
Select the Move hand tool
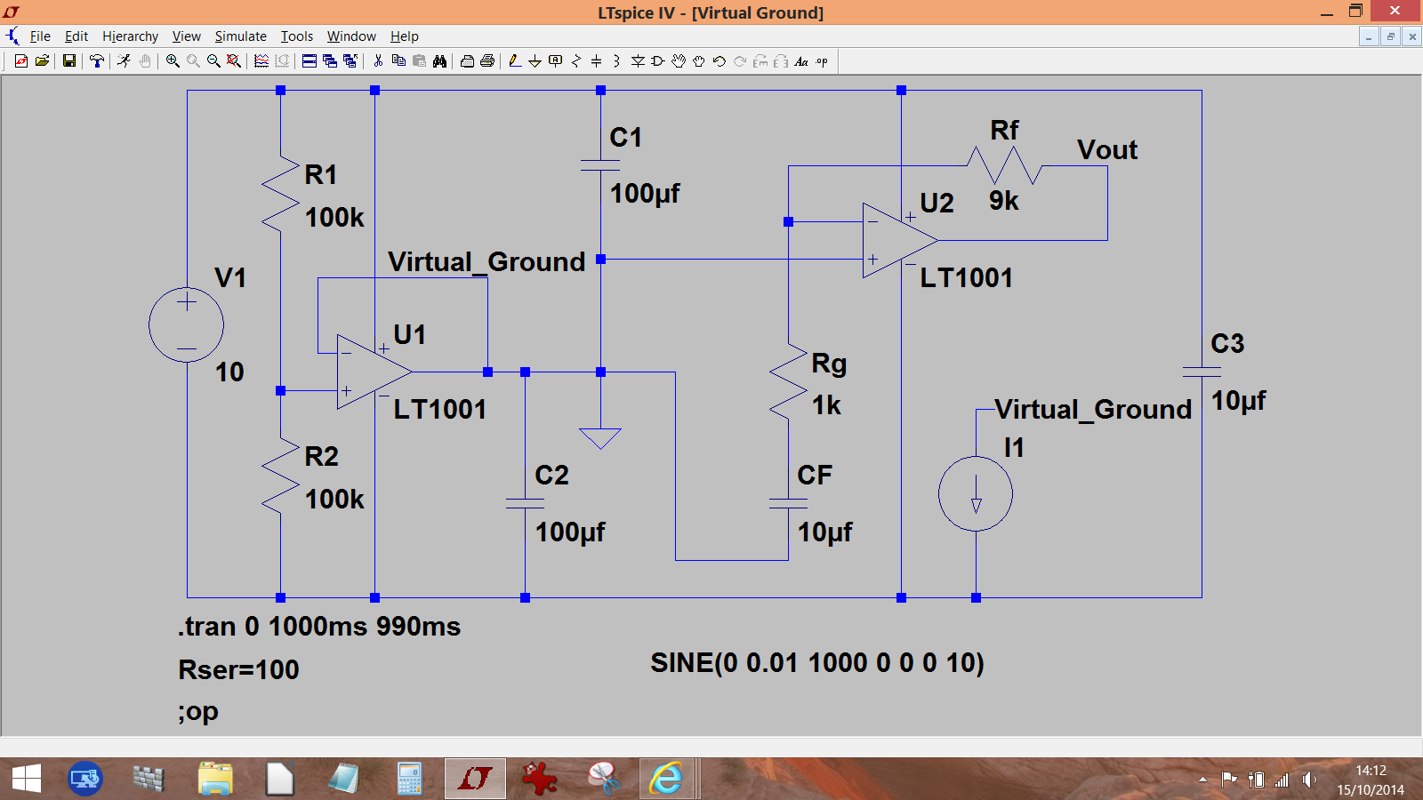pyautogui.click(x=679, y=61)
